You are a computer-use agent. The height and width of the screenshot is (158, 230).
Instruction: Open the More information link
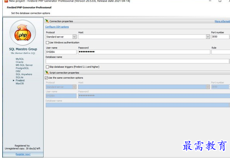pos(222,21)
